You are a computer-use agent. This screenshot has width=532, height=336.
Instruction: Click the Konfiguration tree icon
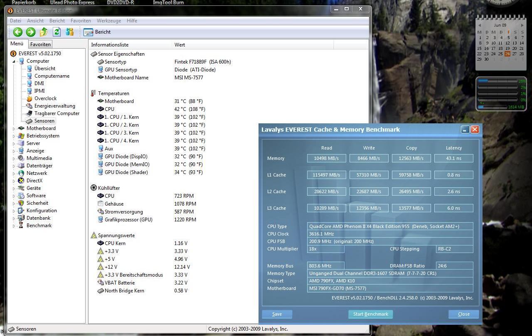[x=21, y=211]
